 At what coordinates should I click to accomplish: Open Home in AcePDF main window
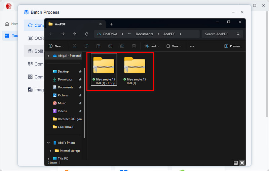click(11, 24)
